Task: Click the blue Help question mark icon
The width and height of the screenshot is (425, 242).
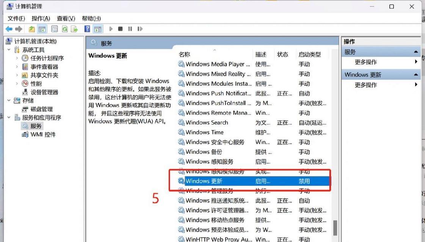Action: [x=87, y=29]
